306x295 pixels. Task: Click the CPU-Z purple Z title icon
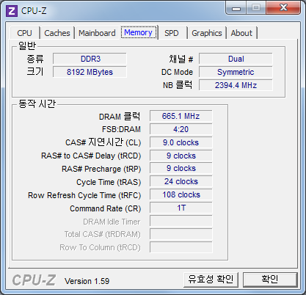click(12, 11)
